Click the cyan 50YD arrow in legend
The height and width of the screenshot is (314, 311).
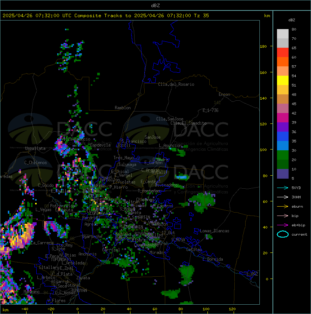283,188
